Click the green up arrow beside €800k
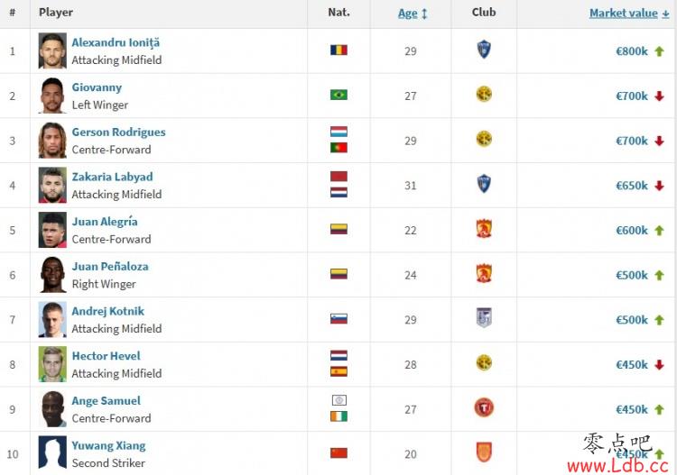 (659, 51)
